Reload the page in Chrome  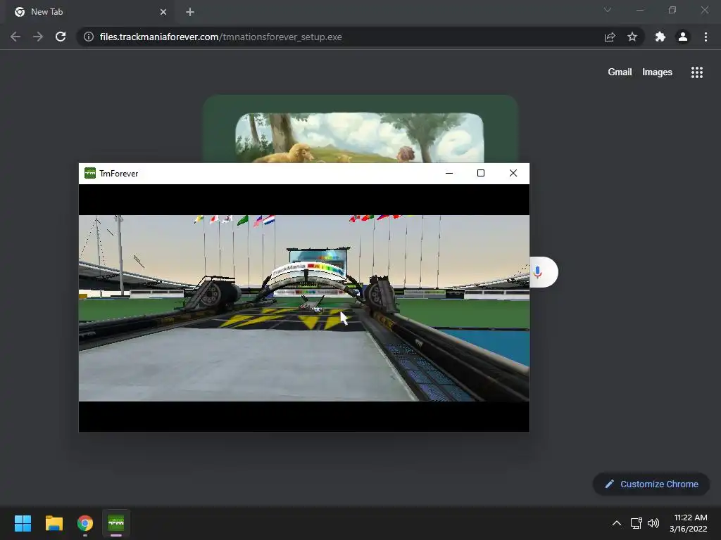tap(61, 37)
